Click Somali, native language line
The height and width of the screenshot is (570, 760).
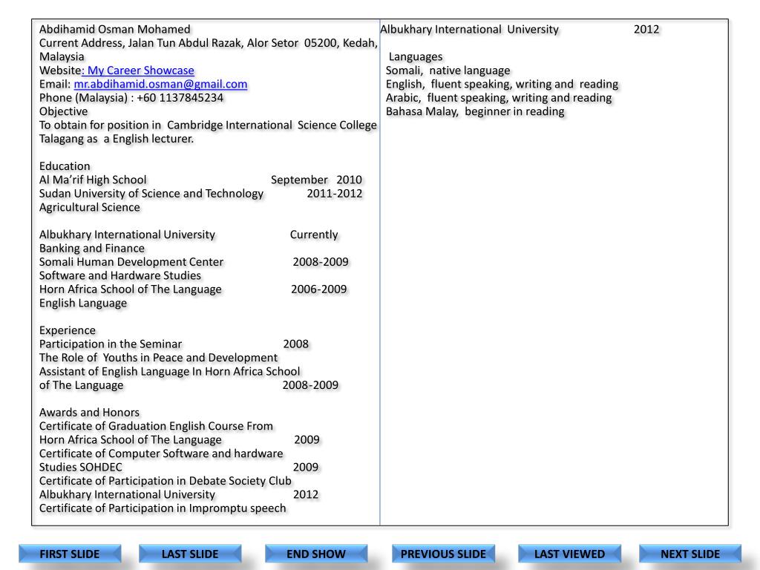[448, 71]
